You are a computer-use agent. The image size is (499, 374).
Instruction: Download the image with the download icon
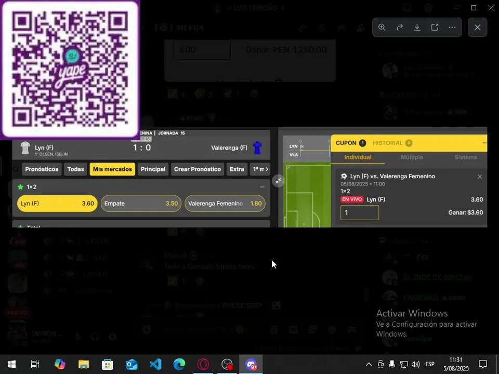[x=417, y=28]
